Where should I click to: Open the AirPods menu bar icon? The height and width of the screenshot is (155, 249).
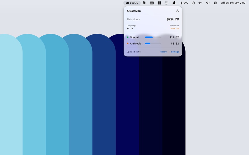200,3
